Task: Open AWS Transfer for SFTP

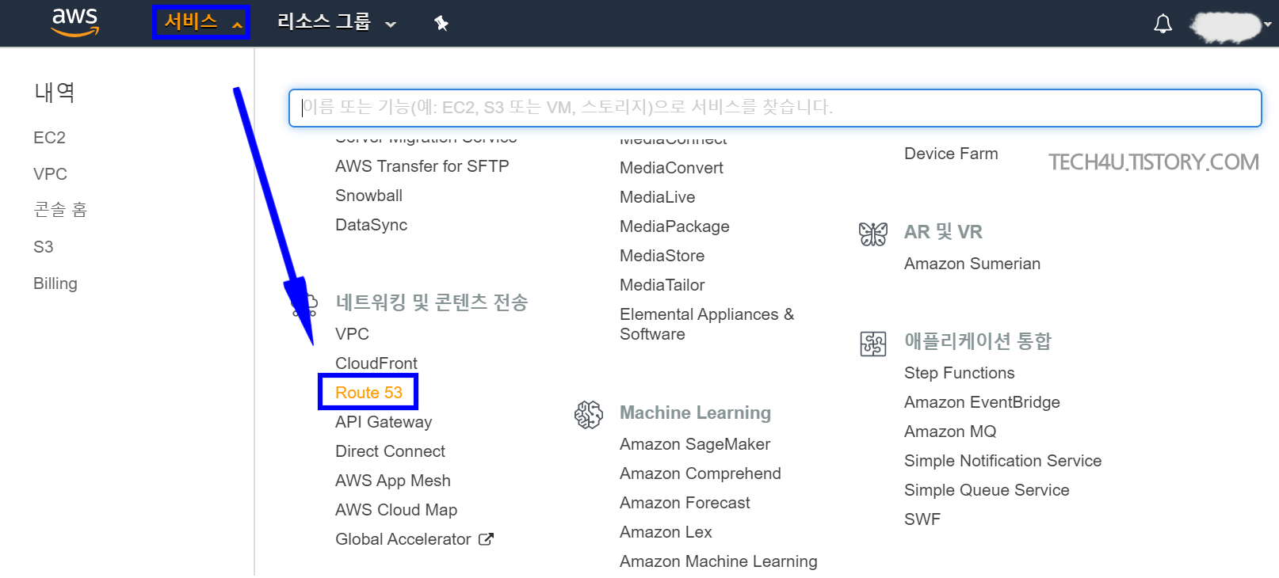Action: 422,166
